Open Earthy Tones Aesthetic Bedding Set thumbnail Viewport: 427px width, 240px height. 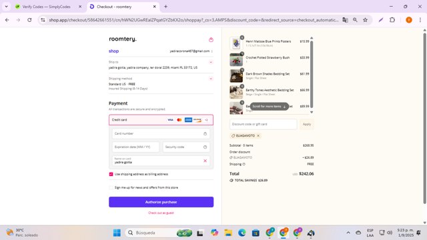[236, 92]
